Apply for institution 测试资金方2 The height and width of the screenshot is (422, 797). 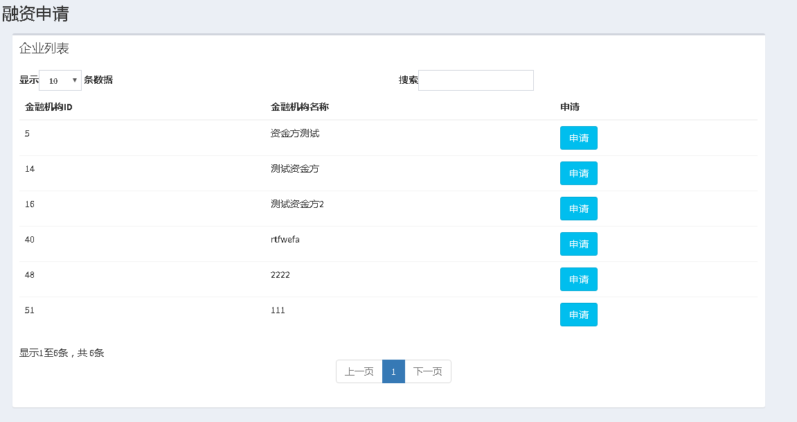578,208
